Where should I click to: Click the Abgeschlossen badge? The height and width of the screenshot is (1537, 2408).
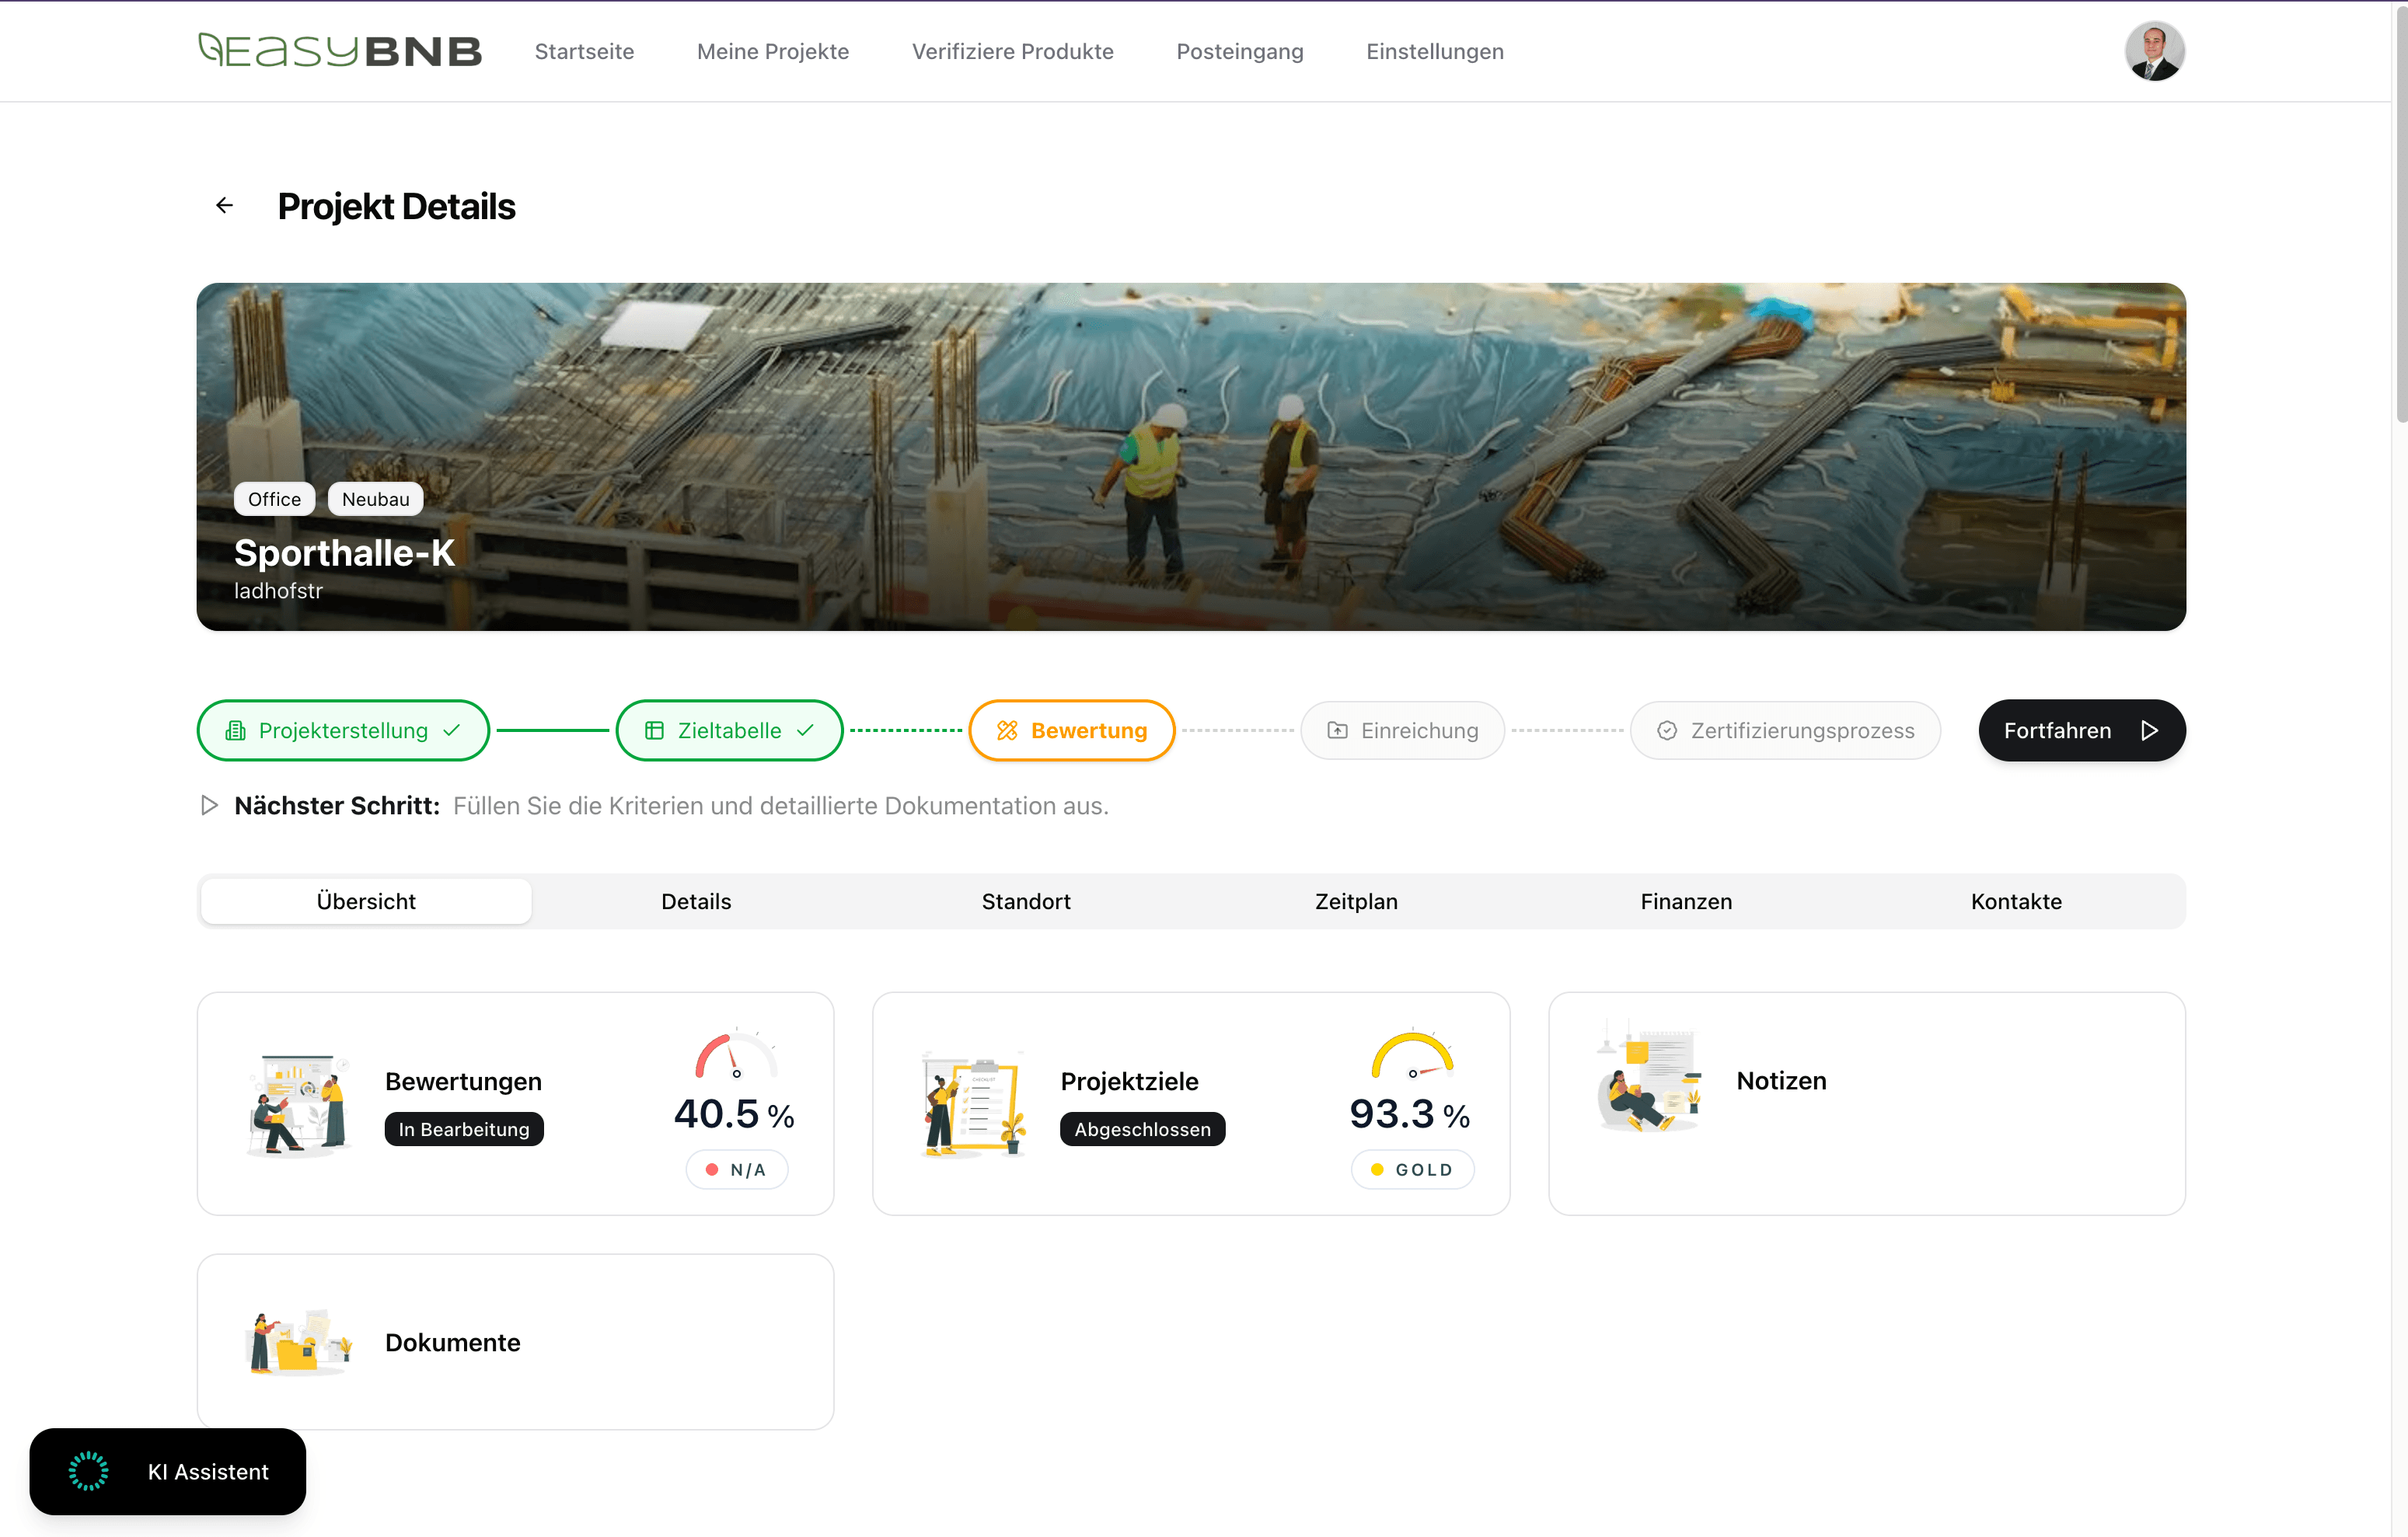click(x=1142, y=1130)
